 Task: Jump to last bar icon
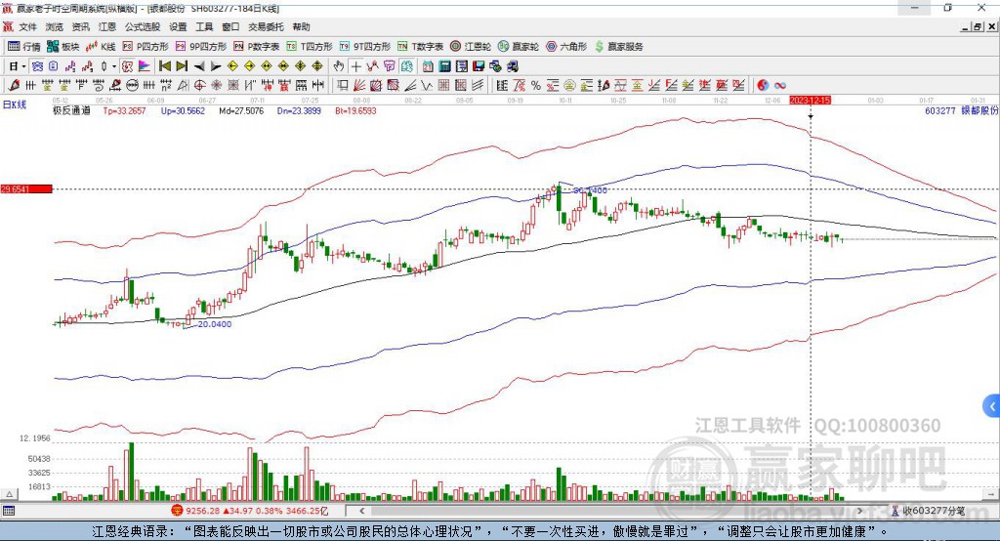(182, 66)
